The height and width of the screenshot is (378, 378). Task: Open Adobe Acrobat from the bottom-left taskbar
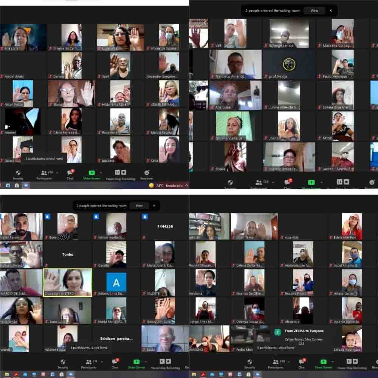[16, 375]
